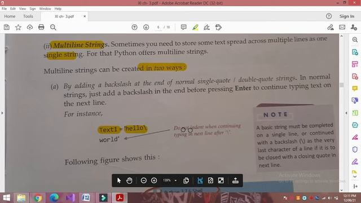Click the page display copy icon
This screenshot has width=361, height=203.
pos(186,180)
